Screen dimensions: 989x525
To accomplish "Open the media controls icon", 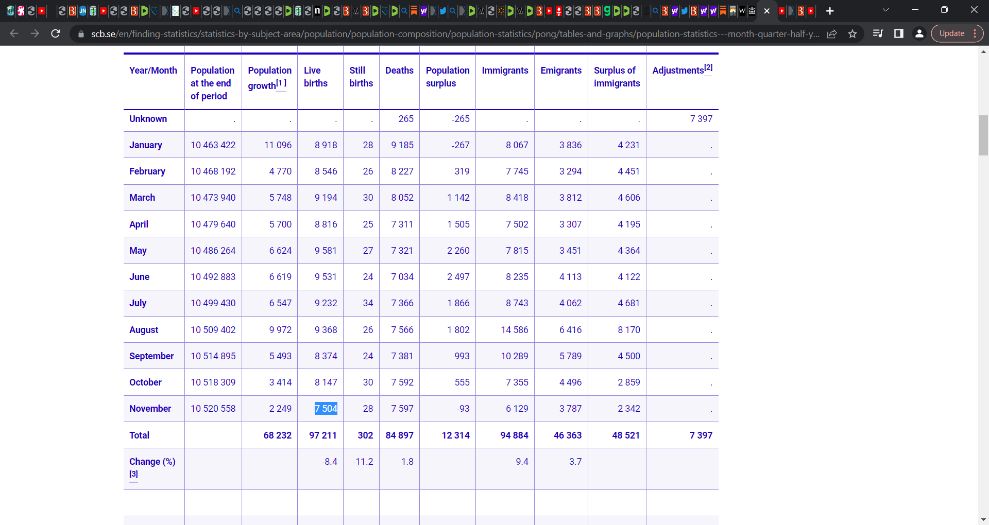I will click(878, 33).
